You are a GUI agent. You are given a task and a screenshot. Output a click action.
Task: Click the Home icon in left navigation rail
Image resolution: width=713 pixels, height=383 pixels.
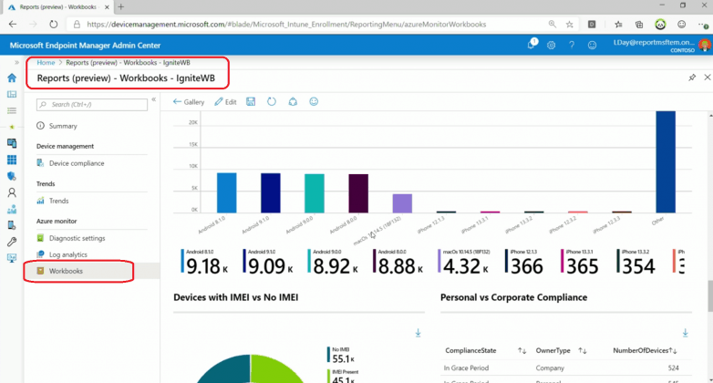click(x=12, y=78)
